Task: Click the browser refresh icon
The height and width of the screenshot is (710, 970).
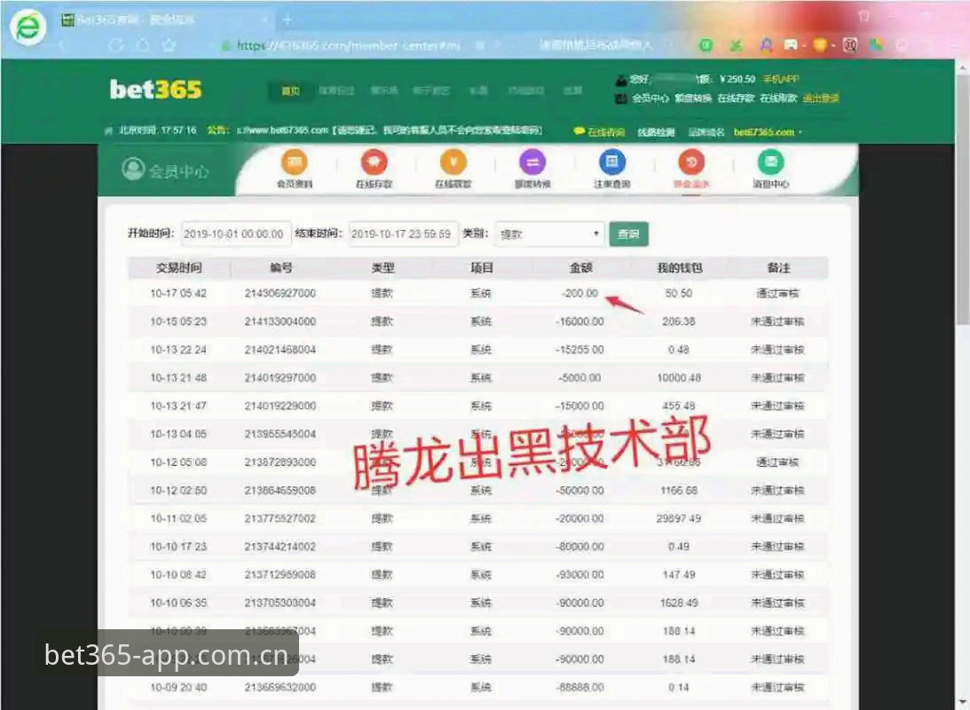Action: [115, 45]
